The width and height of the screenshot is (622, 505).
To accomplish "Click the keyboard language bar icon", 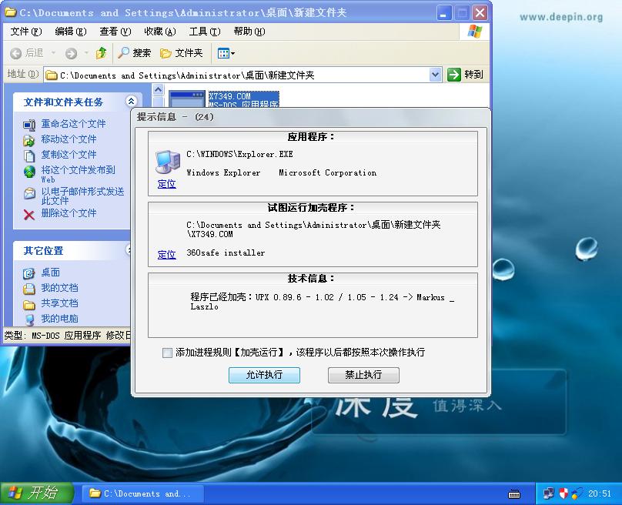I will coord(514,494).
